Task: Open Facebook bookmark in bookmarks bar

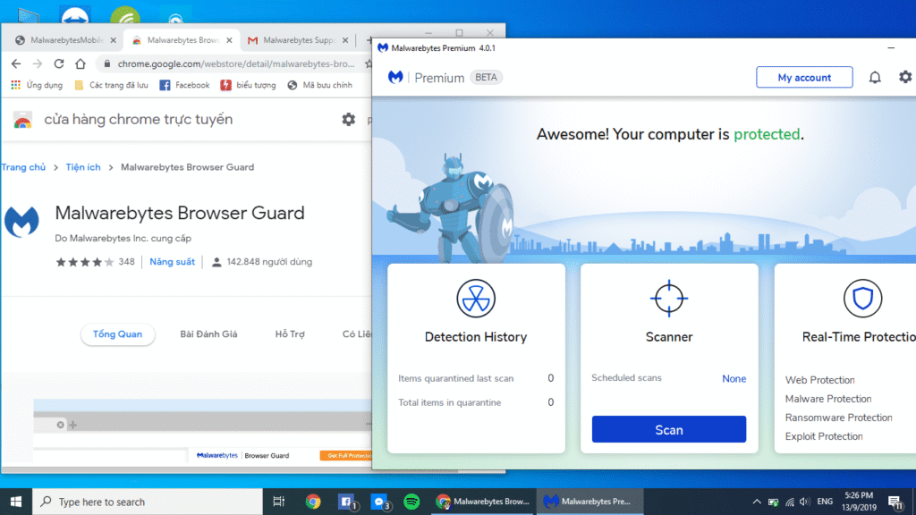Action: coord(184,86)
